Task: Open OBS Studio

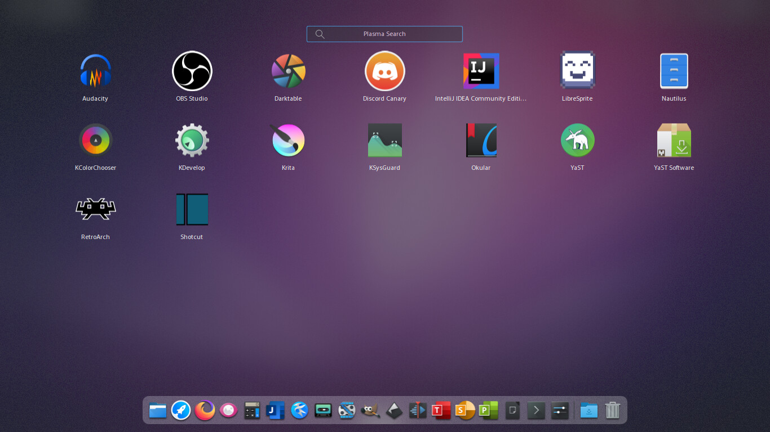Action: click(x=192, y=71)
